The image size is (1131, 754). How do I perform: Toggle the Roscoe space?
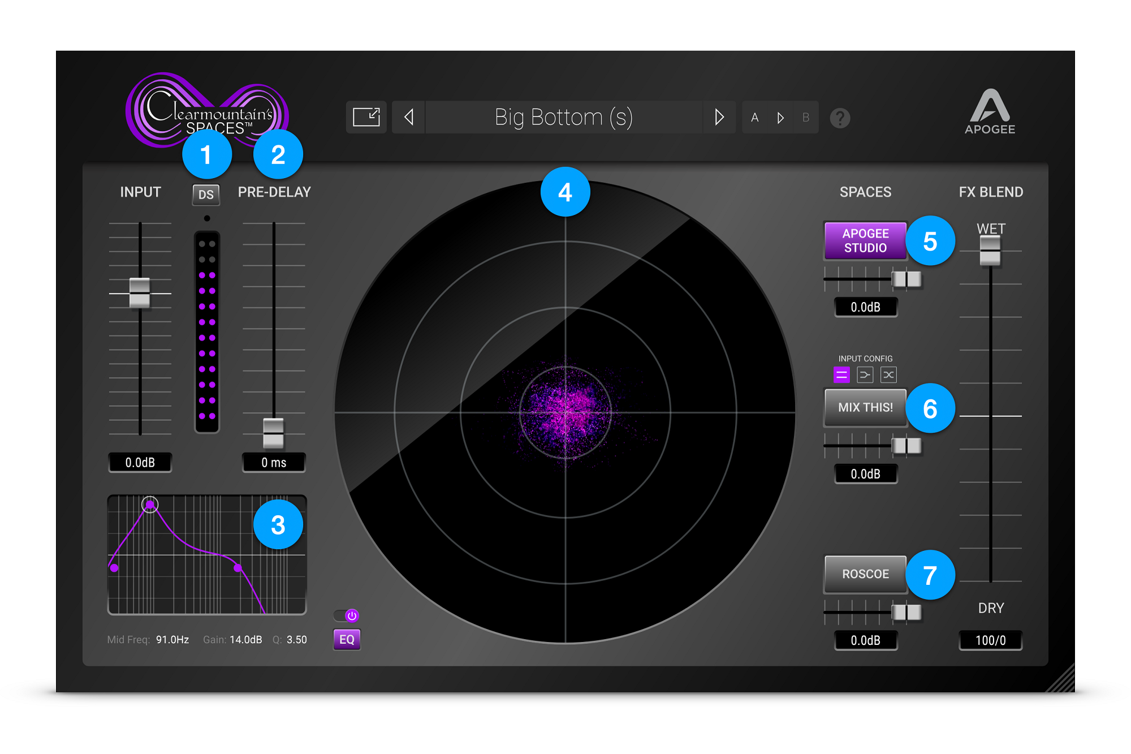(x=865, y=574)
